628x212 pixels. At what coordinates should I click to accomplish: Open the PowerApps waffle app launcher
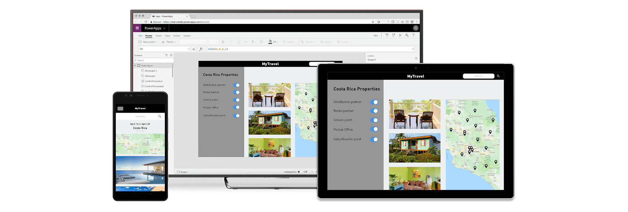[x=137, y=28]
